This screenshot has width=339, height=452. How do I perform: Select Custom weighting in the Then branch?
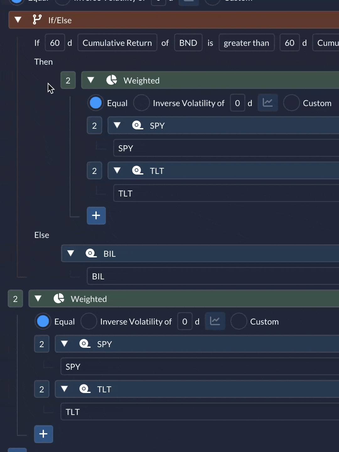pos(291,103)
